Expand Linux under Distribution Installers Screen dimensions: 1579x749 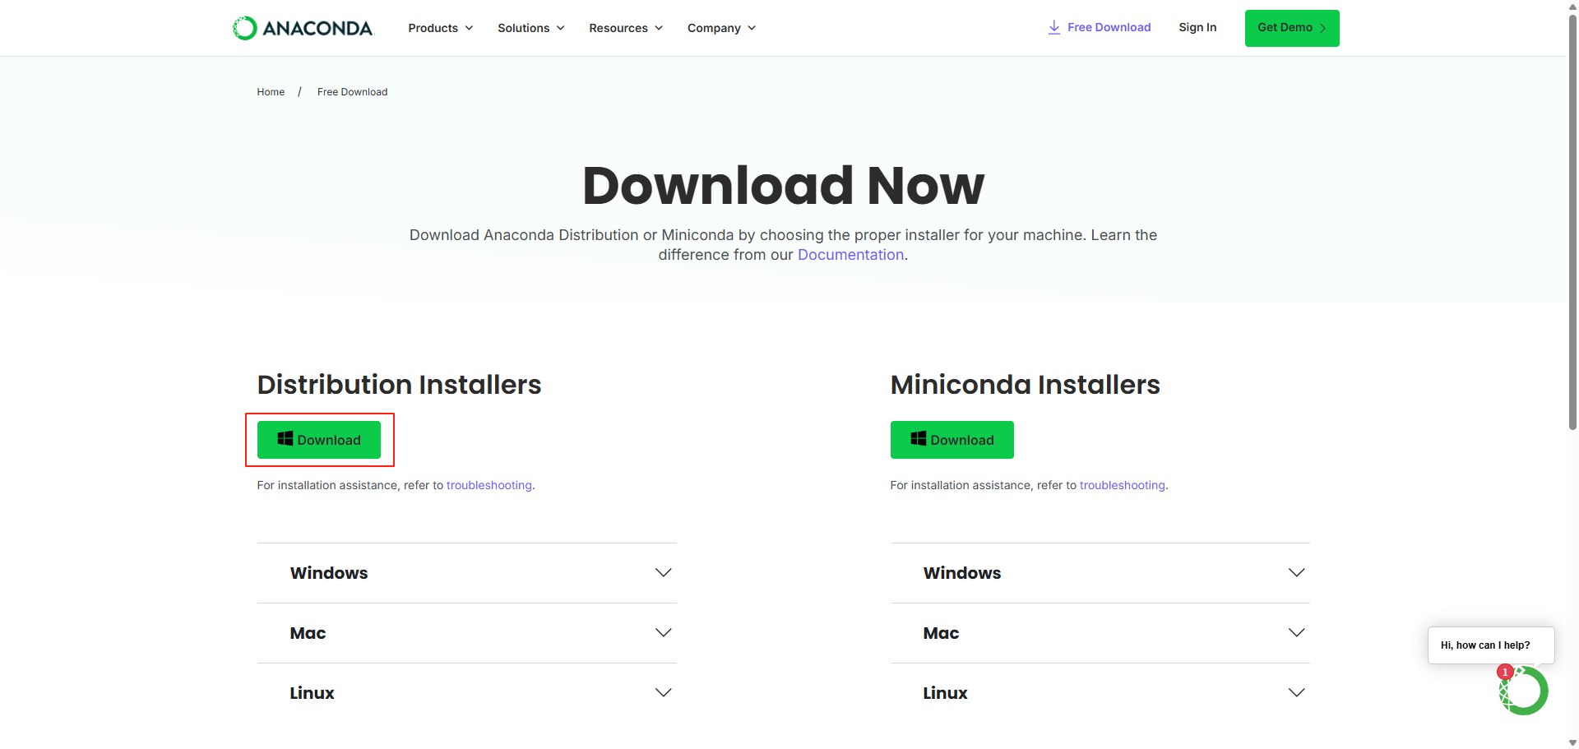467,693
